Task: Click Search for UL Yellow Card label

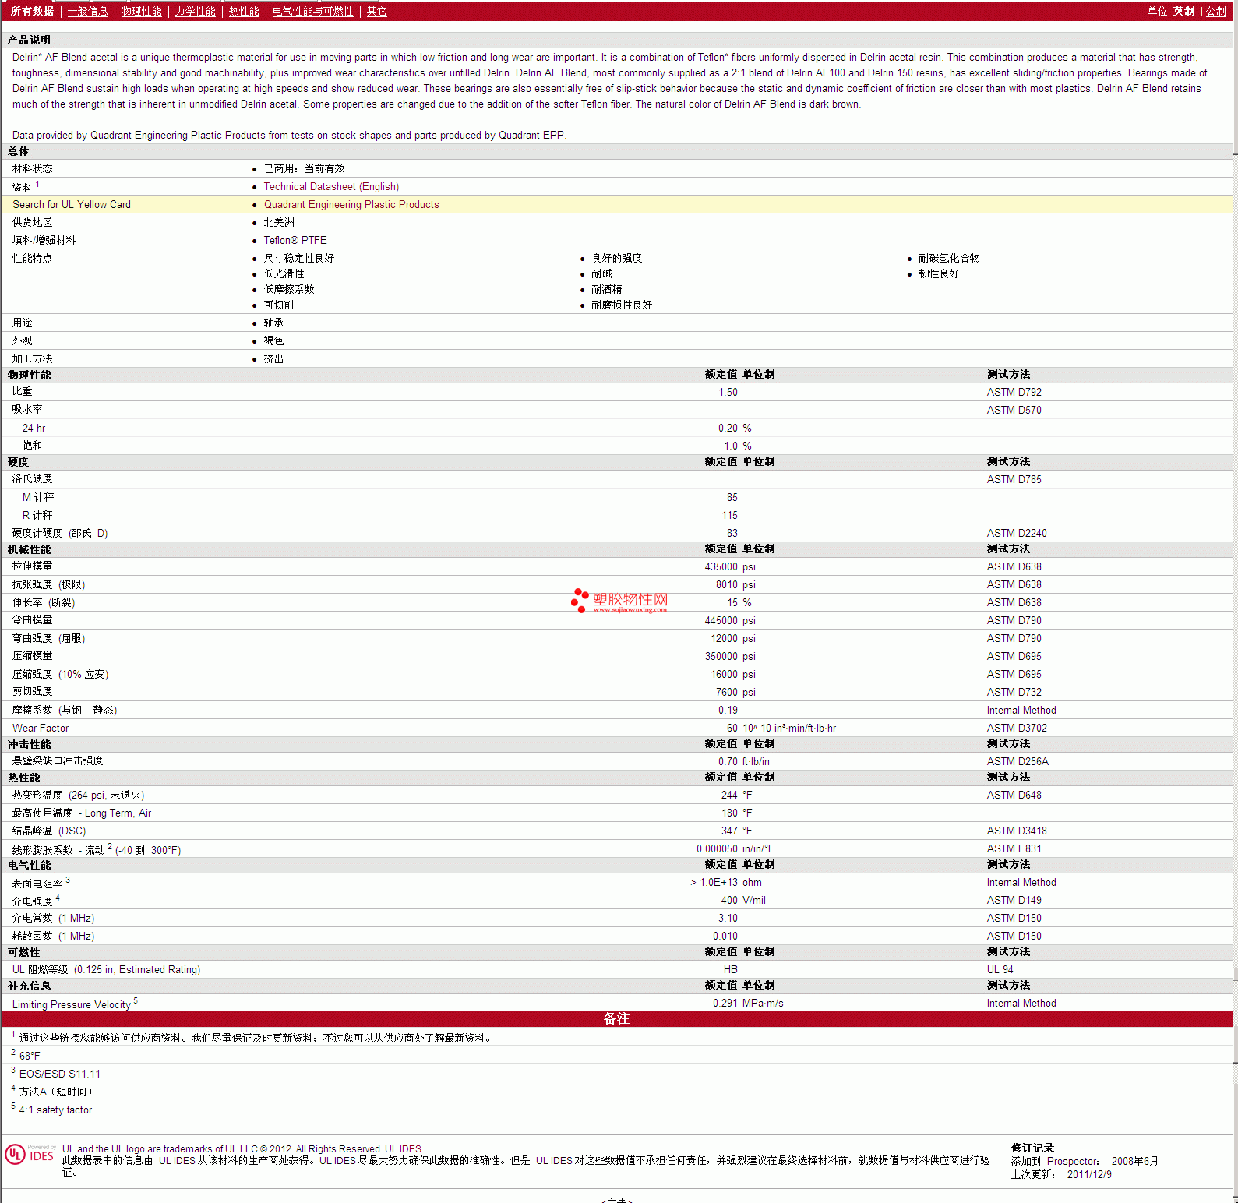Action: (x=72, y=205)
